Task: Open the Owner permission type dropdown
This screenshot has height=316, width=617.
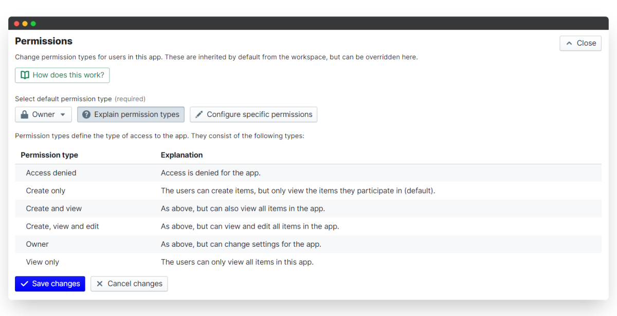Action: 43,114
